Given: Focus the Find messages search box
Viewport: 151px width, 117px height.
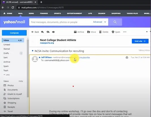Looking at the screenshot, I should click(61, 22).
